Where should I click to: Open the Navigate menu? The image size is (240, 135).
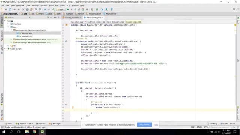[x=20, y=6]
